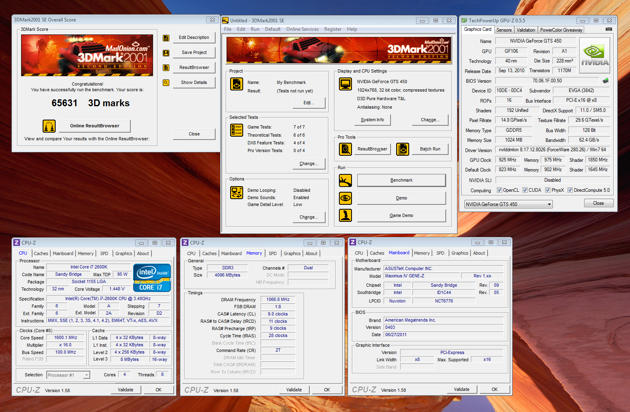Click the Benchmark button in Run section
The image size is (630, 412).
(x=401, y=180)
